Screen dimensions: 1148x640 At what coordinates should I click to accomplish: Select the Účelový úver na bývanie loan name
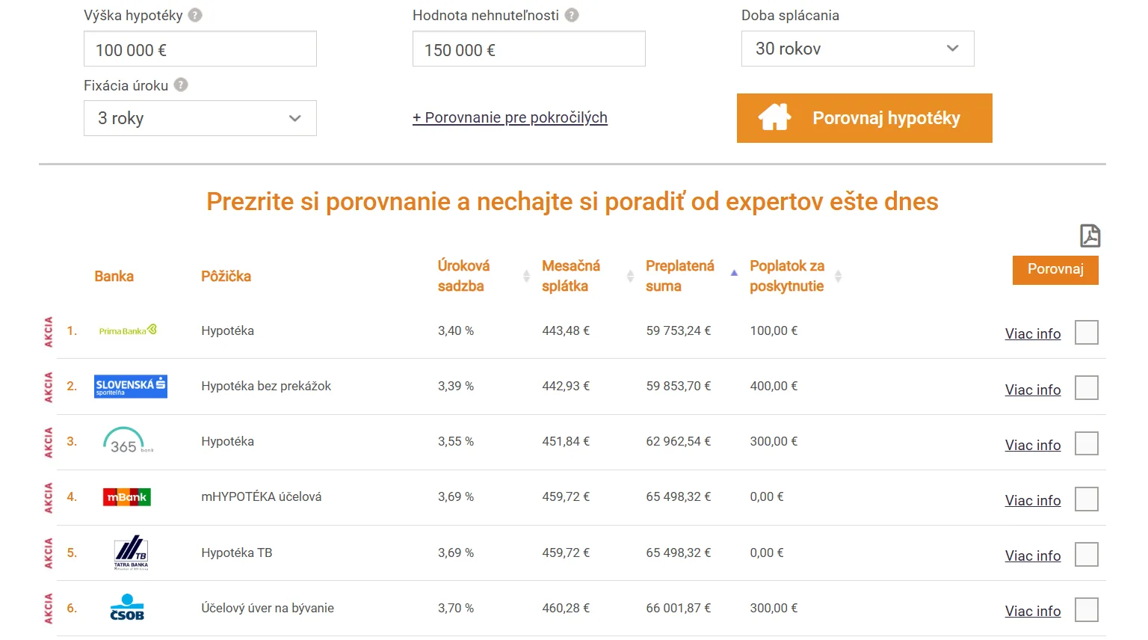click(x=268, y=608)
